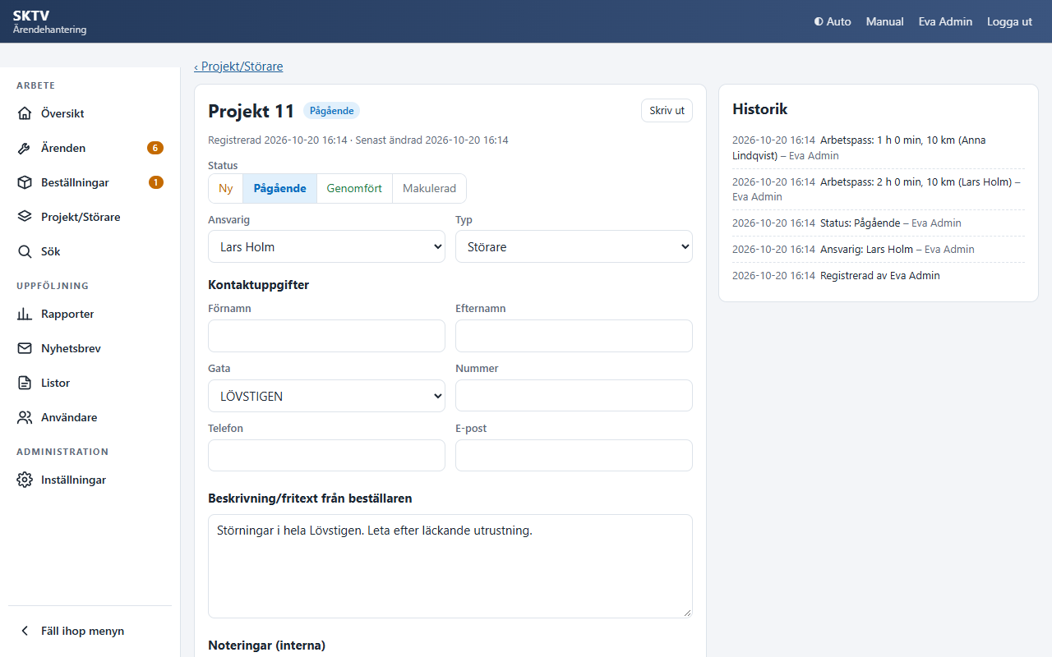The image size is (1052, 657).
Task: Click the SKTV Ärendehantering logo
Action: pyautogui.click(x=49, y=21)
